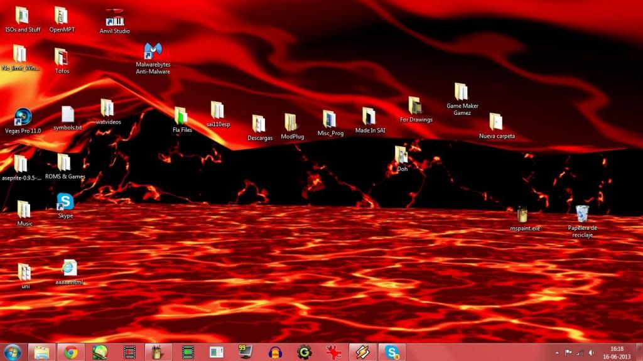This screenshot has width=643, height=361.
Task: Click the Action Center flag in tray
Action: click(568, 353)
